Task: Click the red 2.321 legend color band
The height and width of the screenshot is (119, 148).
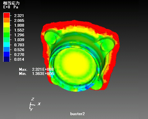Action: [7, 15]
